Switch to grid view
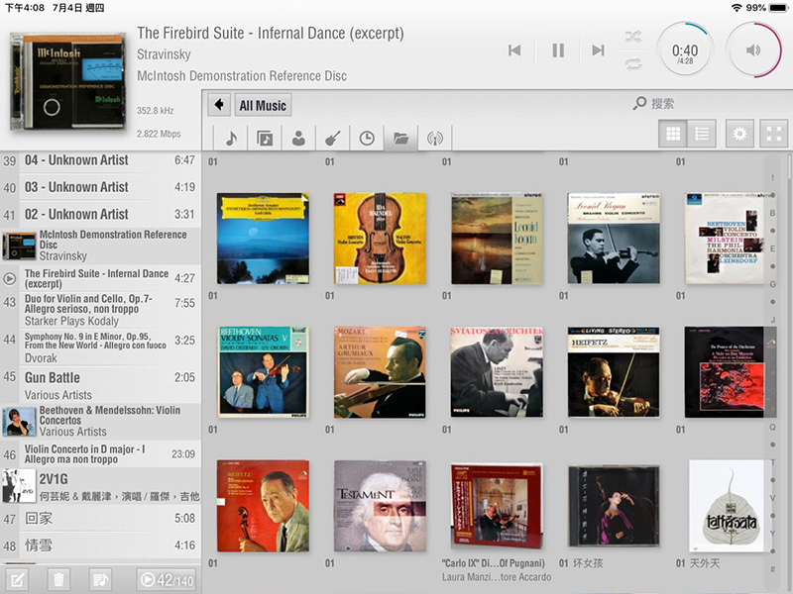 [673, 134]
